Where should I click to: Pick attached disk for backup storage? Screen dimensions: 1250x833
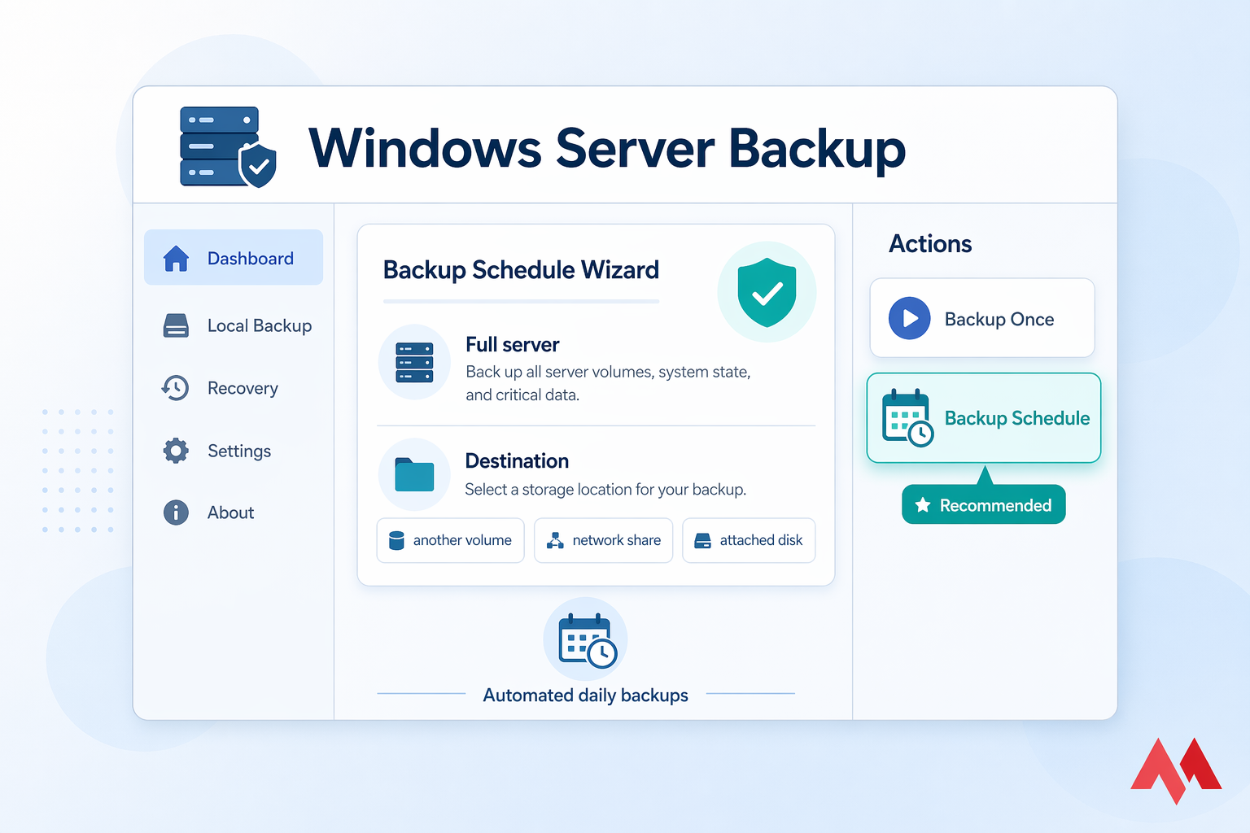tap(748, 540)
